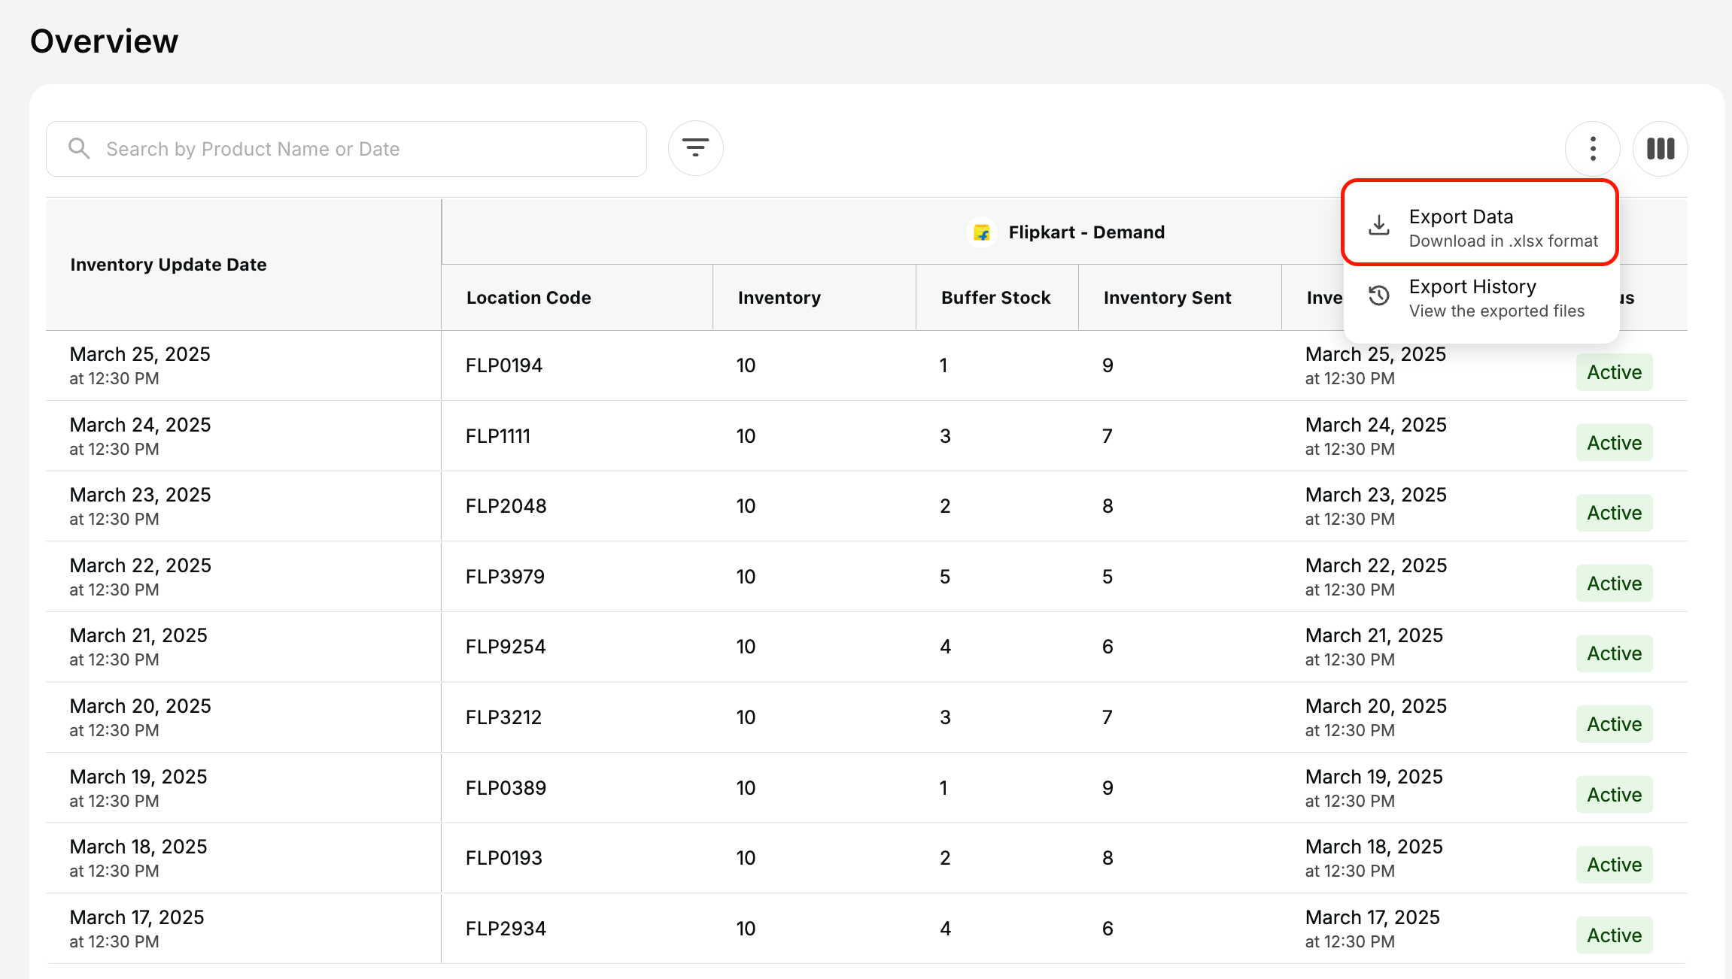Click Active status badge for FLP0193
Image resolution: width=1732 pixels, height=979 pixels.
click(x=1615, y=865)
